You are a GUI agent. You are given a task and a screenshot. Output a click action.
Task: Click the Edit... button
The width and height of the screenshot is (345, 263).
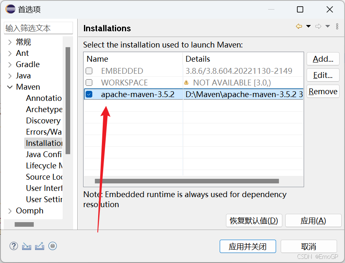click(323, 75)
